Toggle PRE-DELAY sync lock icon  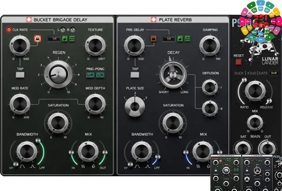pyautogui.click(x=153, y=38)
